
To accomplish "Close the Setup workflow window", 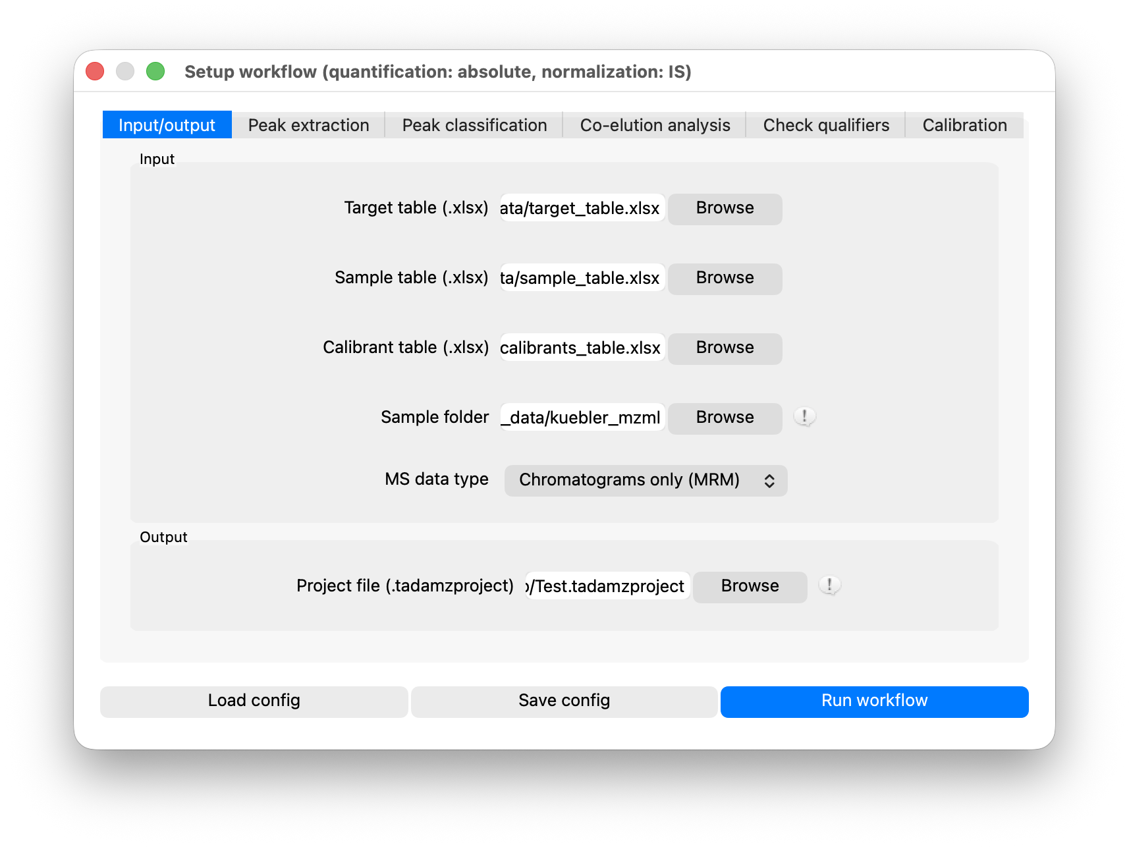I will [95, 71].
